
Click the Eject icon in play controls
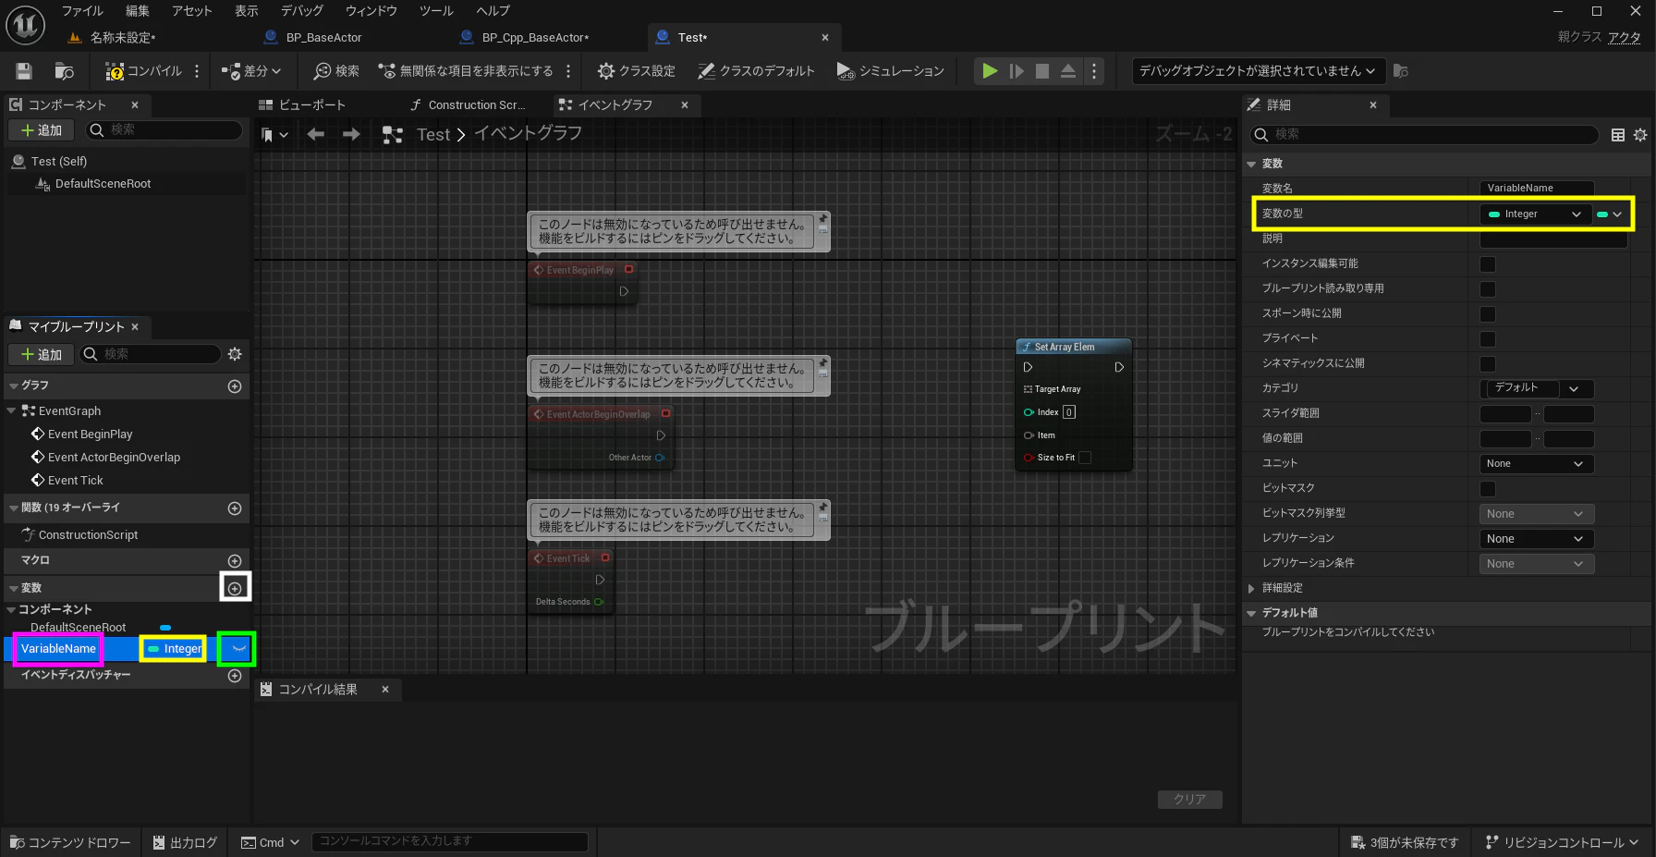pyautogui.click(x=1068, y=71)
